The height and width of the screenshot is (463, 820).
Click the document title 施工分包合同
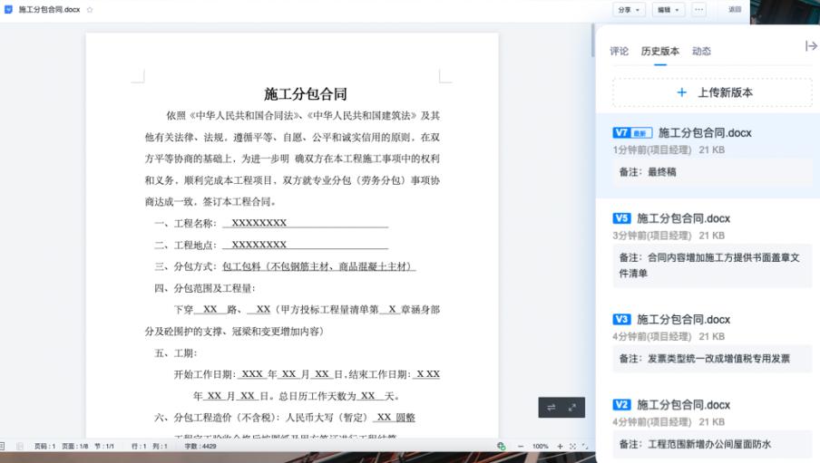[306, 94]
